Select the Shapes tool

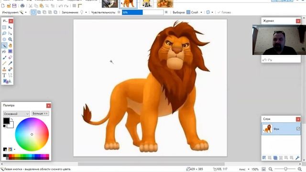pos(7,81)
